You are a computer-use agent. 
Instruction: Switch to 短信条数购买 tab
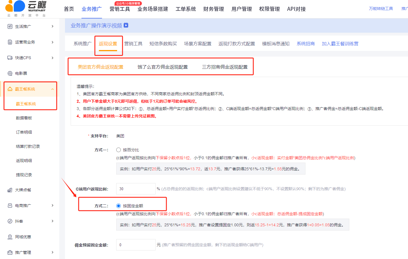163,44
